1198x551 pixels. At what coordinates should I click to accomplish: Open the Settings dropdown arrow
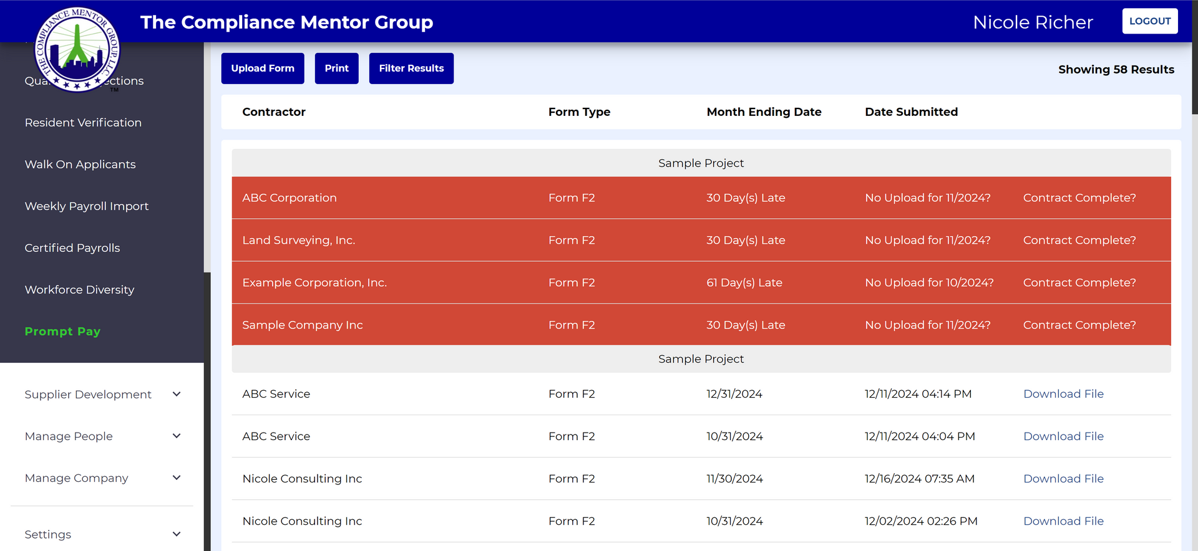177,534
